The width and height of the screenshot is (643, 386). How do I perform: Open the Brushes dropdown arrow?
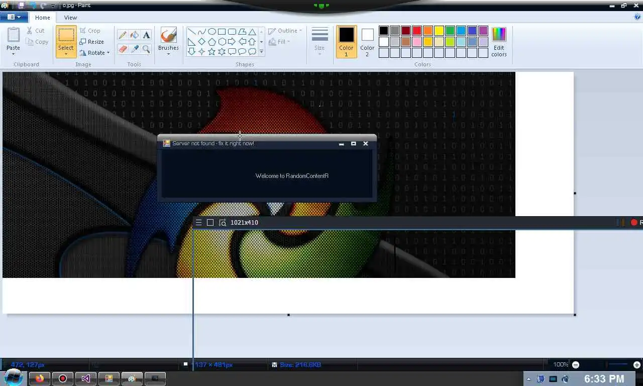coord(168,54)
